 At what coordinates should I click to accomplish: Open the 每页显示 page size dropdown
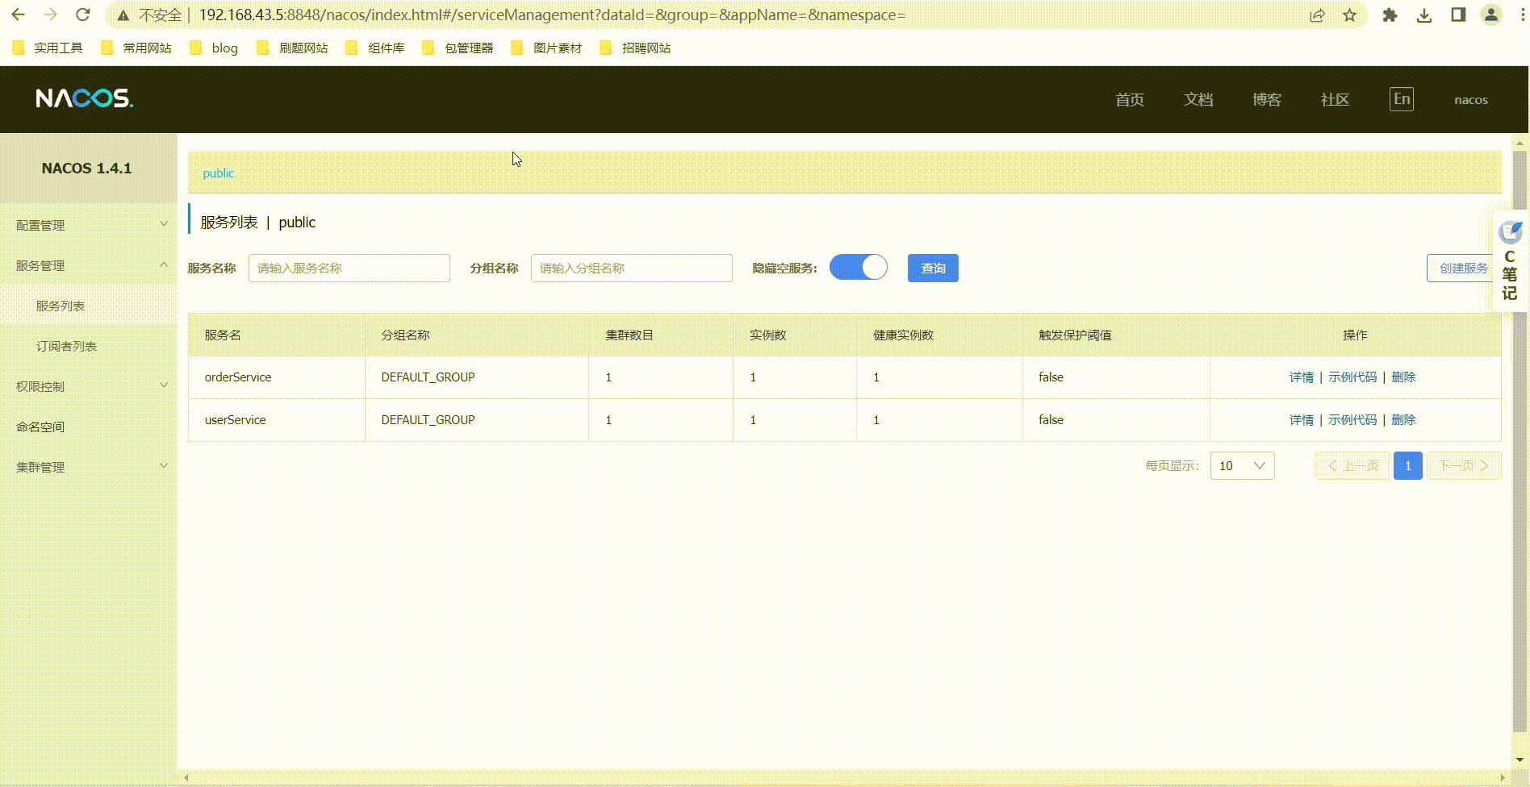tap(1242, 466)
